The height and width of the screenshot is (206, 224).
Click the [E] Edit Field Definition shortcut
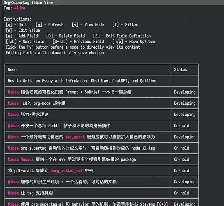122,36
